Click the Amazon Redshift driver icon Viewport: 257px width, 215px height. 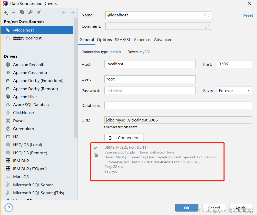pyautogui.click(x=8, y=65)
